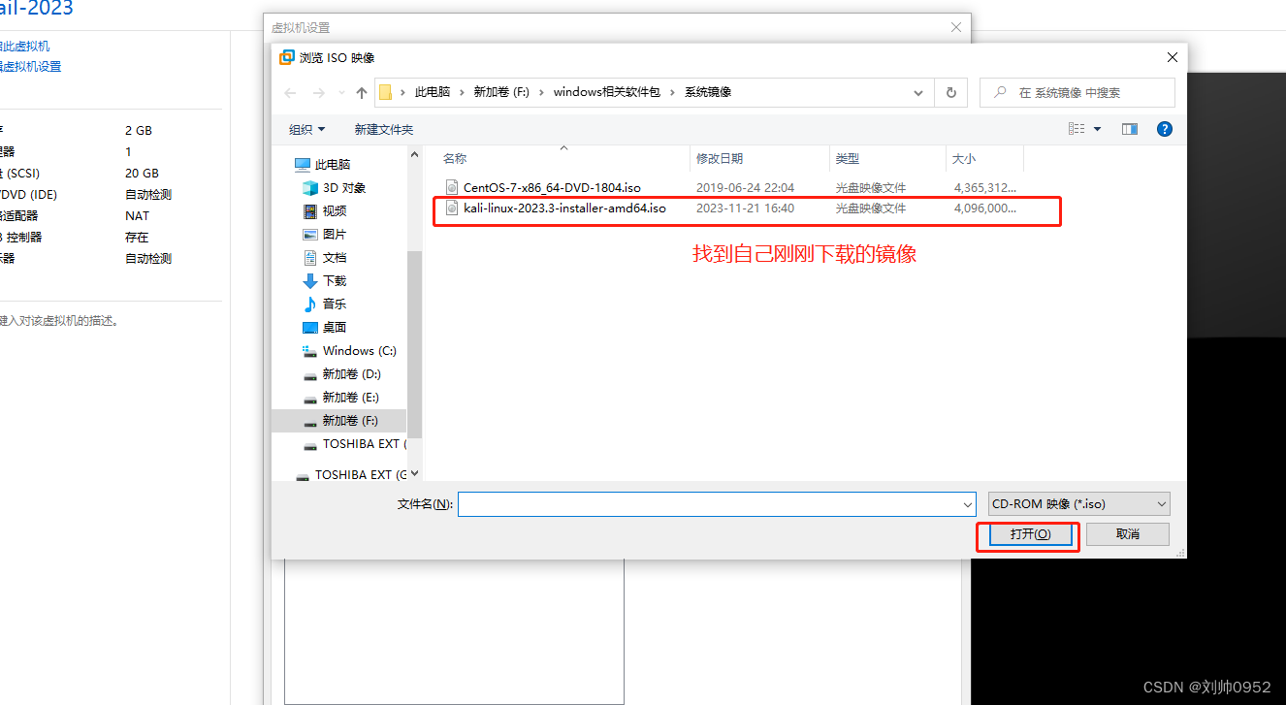Go up one folder level
The height and width of the screenshot is (705, 1286).
tap(362, 92)
